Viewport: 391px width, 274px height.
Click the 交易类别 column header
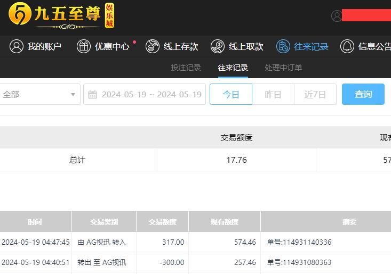pos(104,221)
